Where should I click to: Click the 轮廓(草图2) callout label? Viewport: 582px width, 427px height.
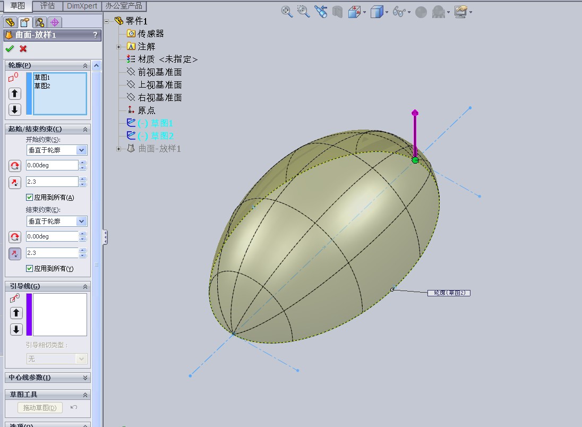point(449,293)
